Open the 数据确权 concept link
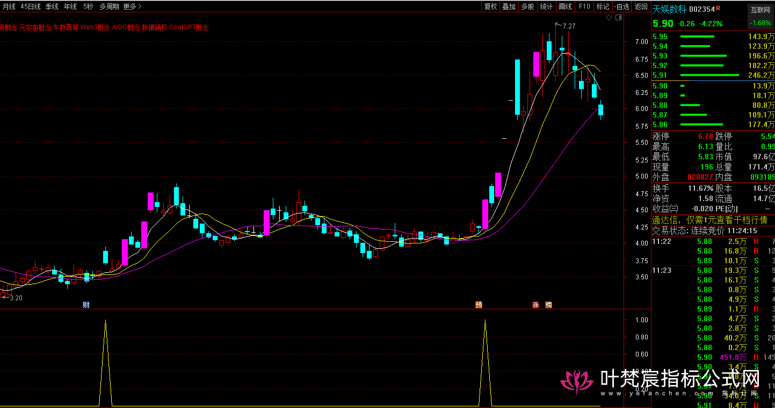Viewport: 775px width, 408px height. [x=154, y=27]
